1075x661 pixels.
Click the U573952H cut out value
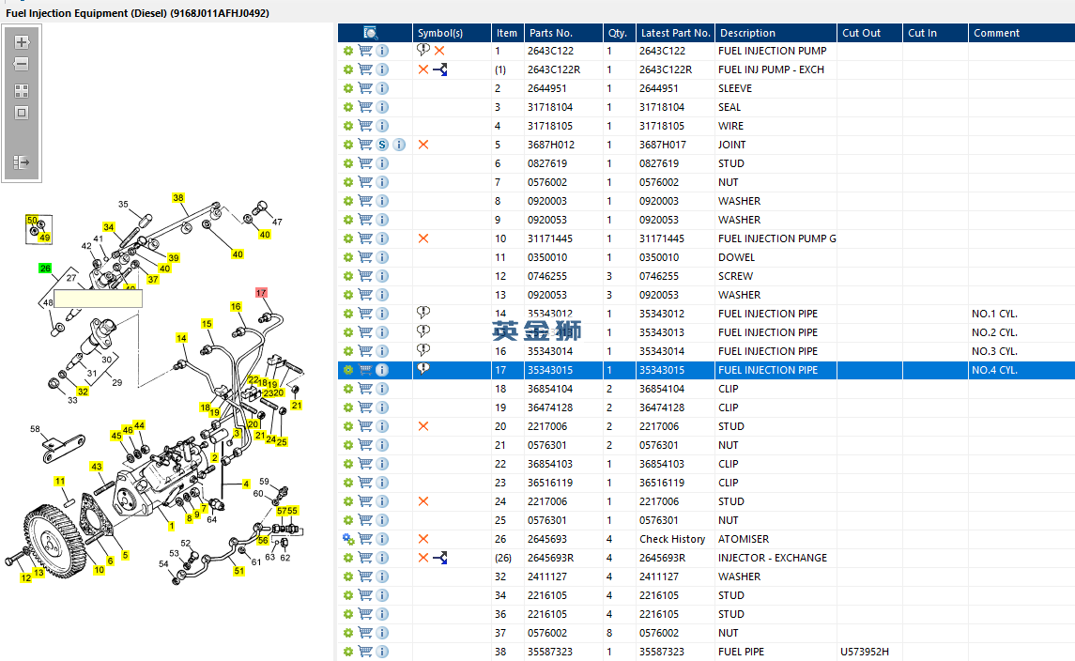[x=865, y=653]
